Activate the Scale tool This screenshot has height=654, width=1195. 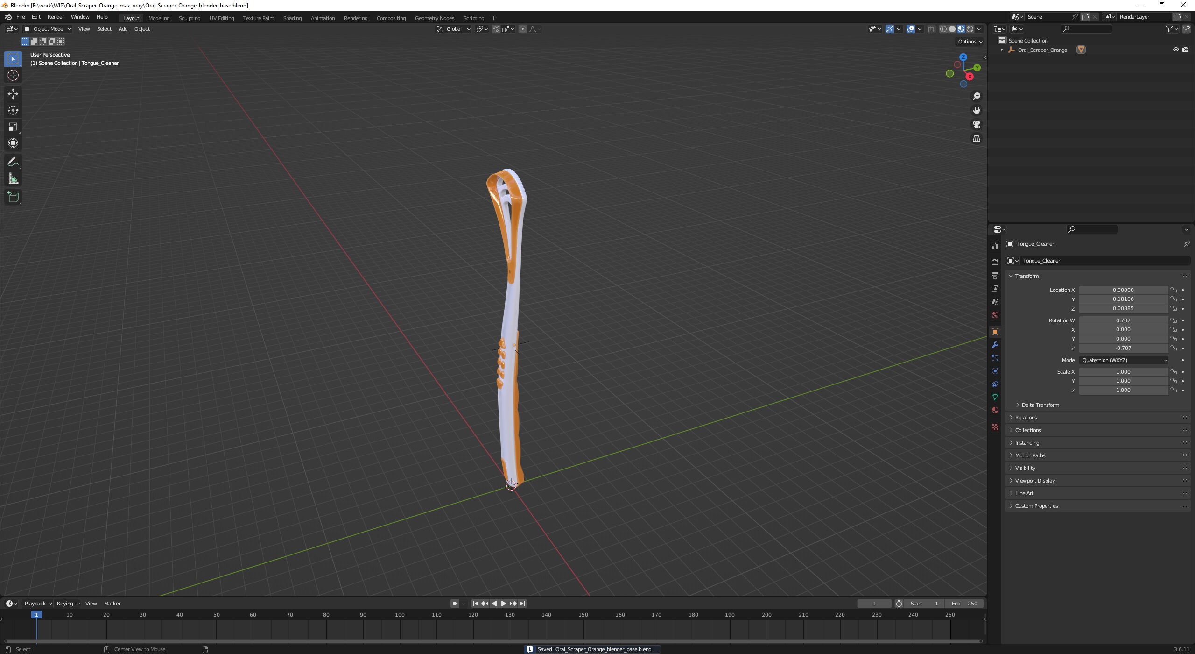13,127
